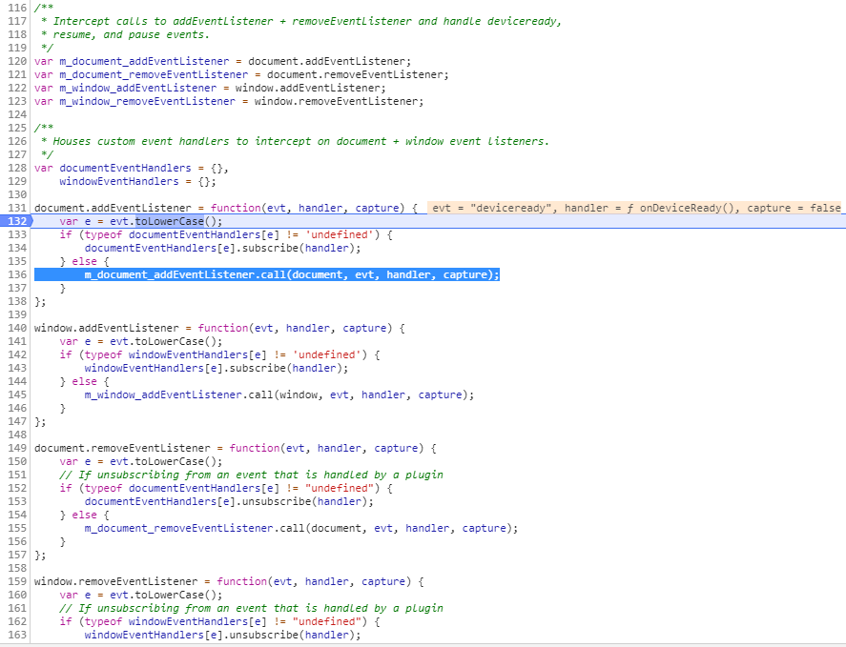The height and width of the screenshot is (647, 846).
Task: Click else keyword on line 144
Action: tap(84, 381)
